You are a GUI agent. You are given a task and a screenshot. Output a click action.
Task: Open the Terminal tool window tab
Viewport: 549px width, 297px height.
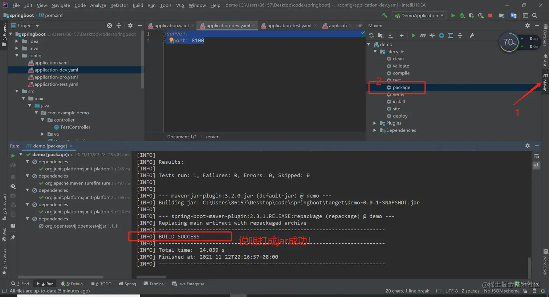pos(154,284)
